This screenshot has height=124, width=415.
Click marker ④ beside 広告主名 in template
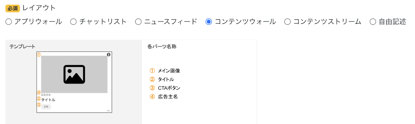click(x=39, y=92)
